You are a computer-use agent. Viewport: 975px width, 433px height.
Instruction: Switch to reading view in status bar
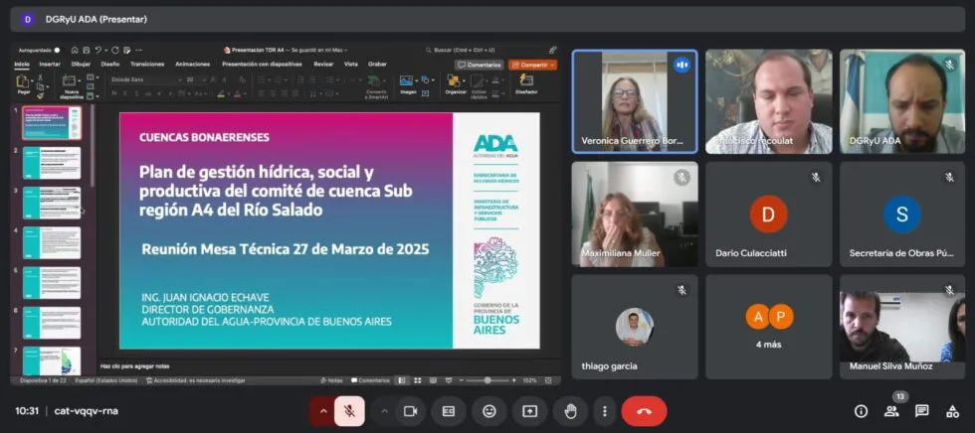point(432,380)
